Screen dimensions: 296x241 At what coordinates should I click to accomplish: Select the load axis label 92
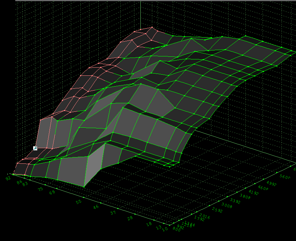coord(8,178)
